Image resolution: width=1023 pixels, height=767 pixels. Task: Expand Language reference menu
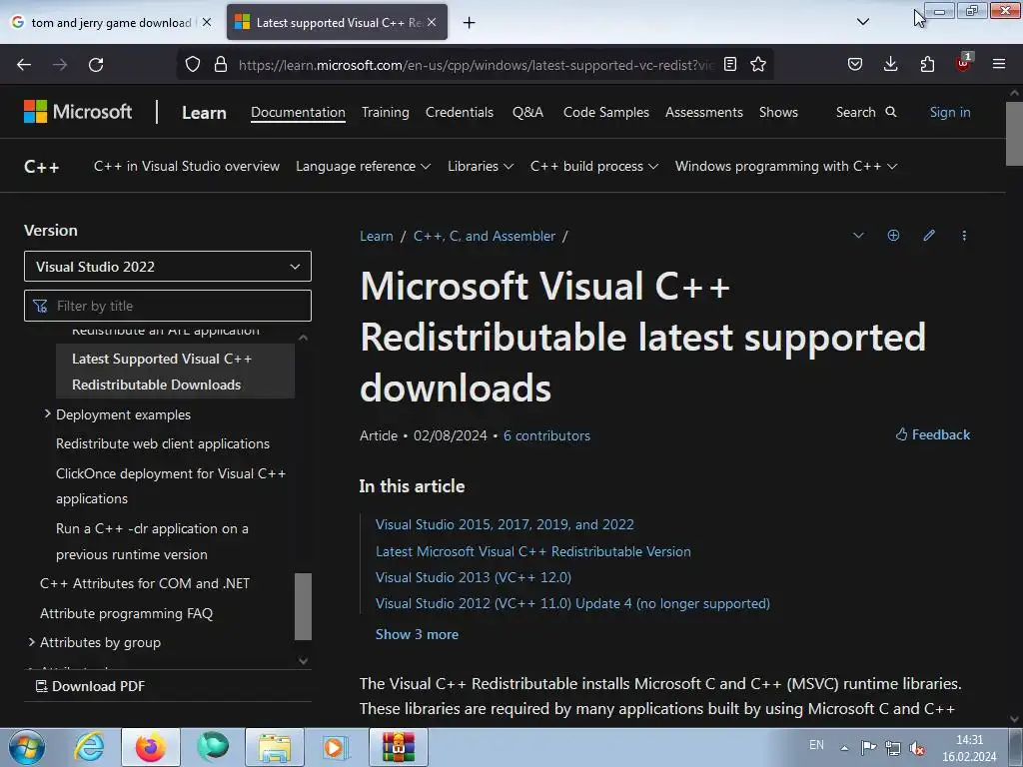click(363, 167)
